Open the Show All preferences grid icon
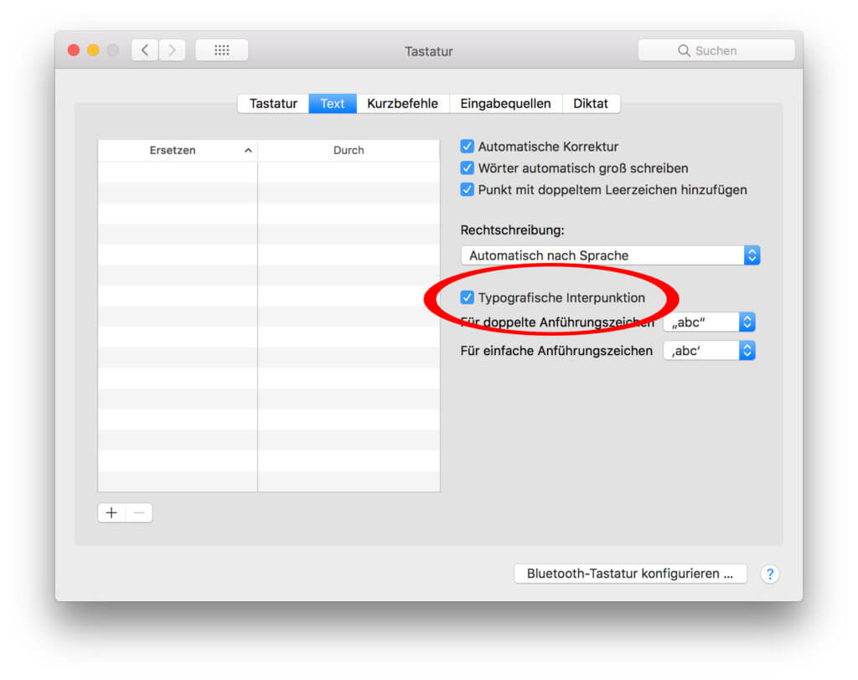Image resolution: width=858 pixels, height=680 pixels. click(221, 49)
